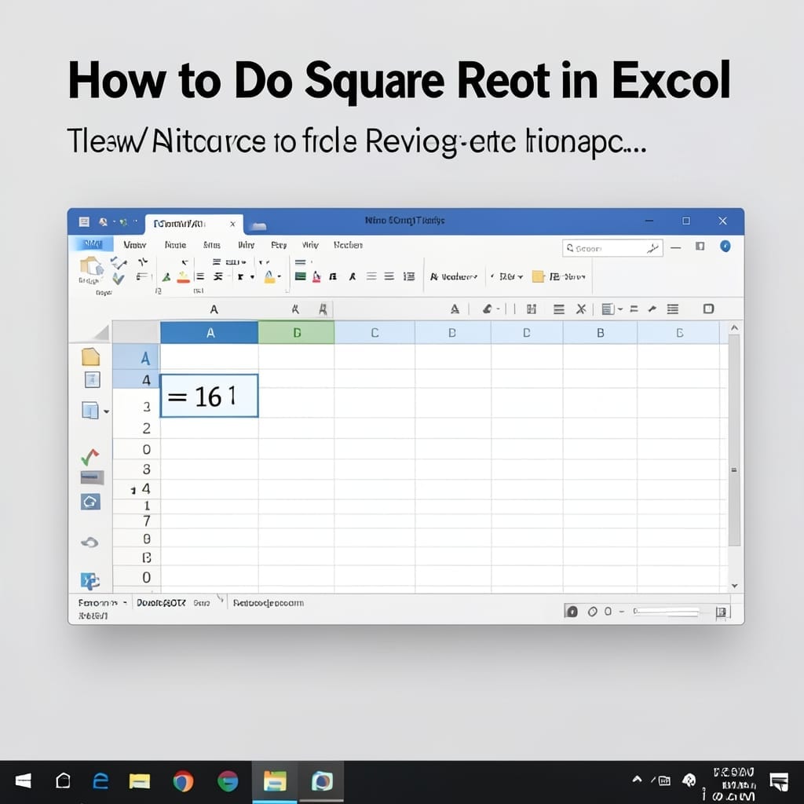Click the grid icon in formula bar

[x=532, y=309]
